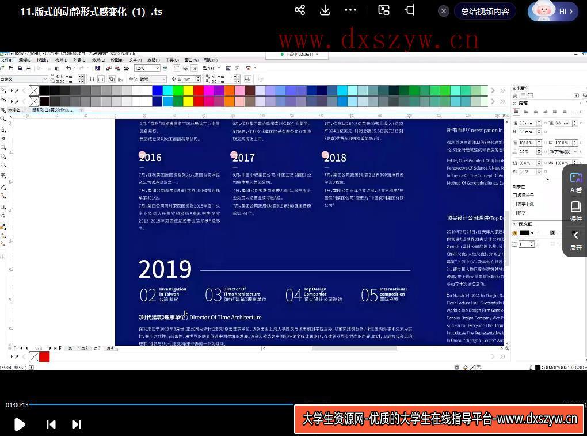The image size is (587, 436).
Task: Select center align paragraph icon
Action: click(x=536, y=112)
